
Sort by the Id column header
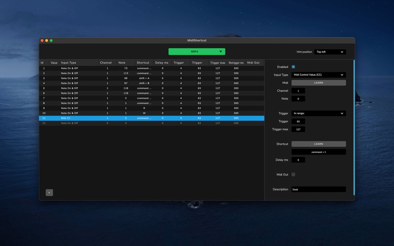coord(44,62)
